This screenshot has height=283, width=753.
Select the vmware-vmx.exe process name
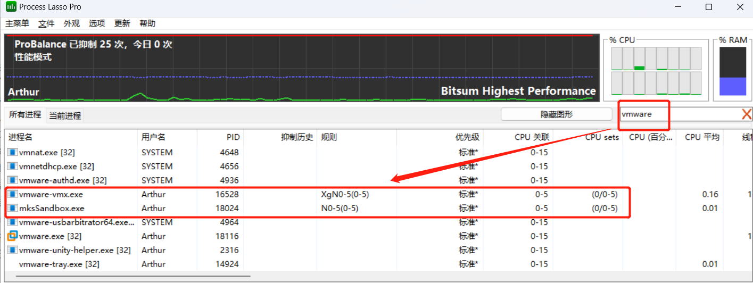point(51,194)
